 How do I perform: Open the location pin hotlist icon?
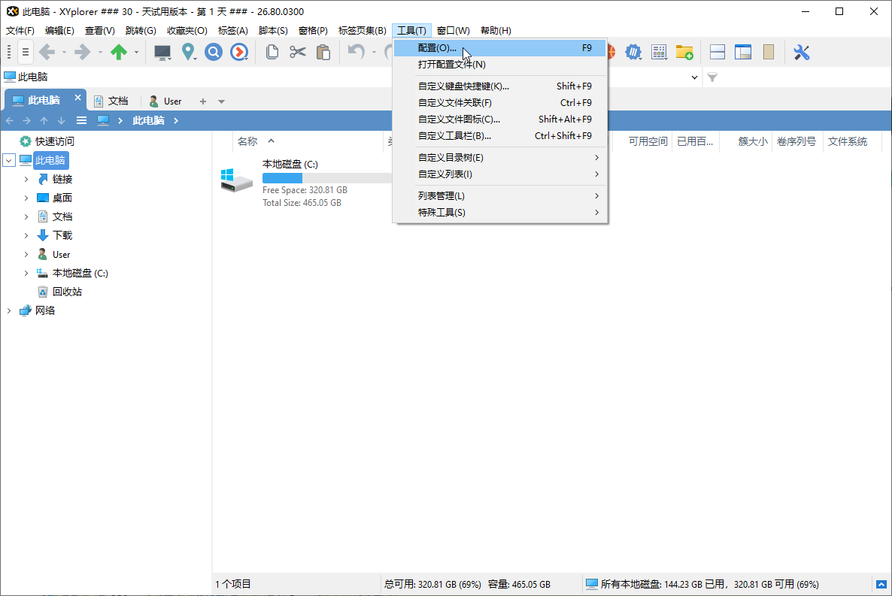188,53
